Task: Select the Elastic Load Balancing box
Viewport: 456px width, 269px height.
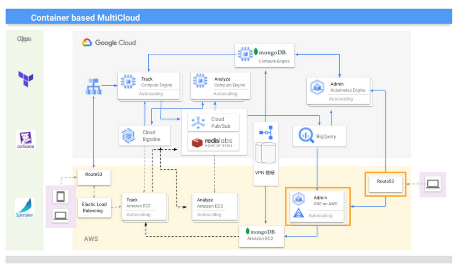Action: coord(93,207)
